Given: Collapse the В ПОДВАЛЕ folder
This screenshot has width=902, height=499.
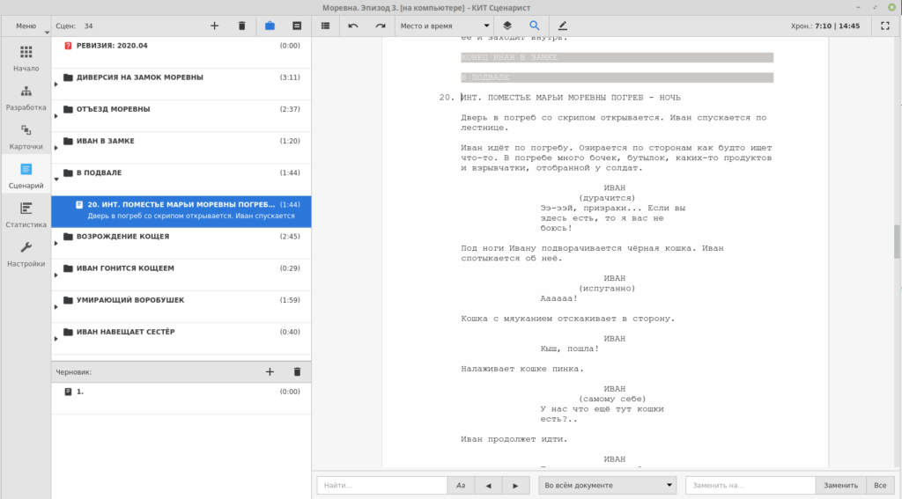Looking at the screenshot, I should coord(55,180).
